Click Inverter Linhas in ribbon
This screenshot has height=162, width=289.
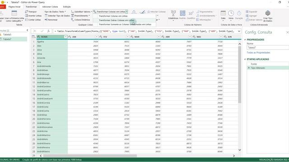[33, 16]
